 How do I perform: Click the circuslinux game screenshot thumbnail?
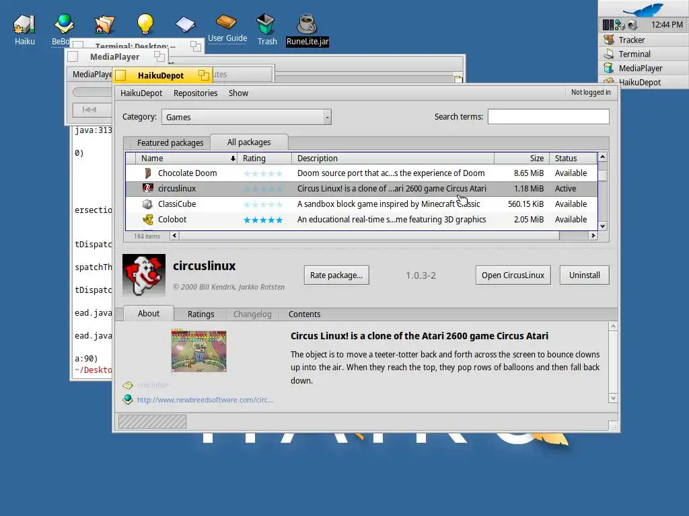(198, 351)
